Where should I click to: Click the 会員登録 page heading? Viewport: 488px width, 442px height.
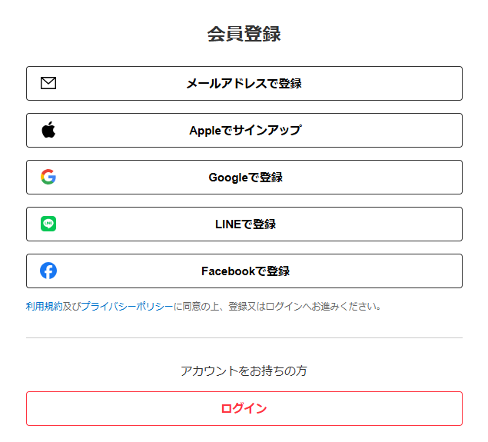[x=244, y=34]
